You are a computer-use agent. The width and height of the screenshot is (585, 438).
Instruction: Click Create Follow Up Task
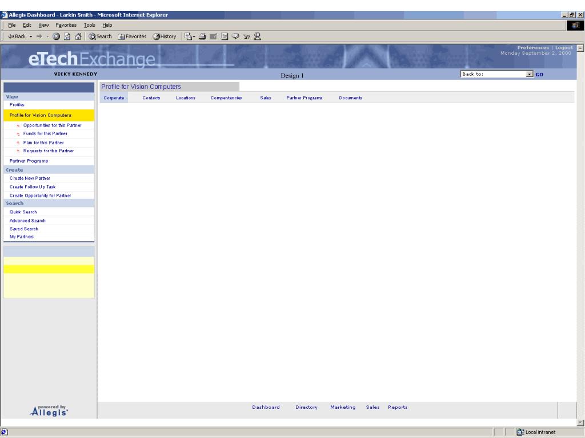coord(33,187)
